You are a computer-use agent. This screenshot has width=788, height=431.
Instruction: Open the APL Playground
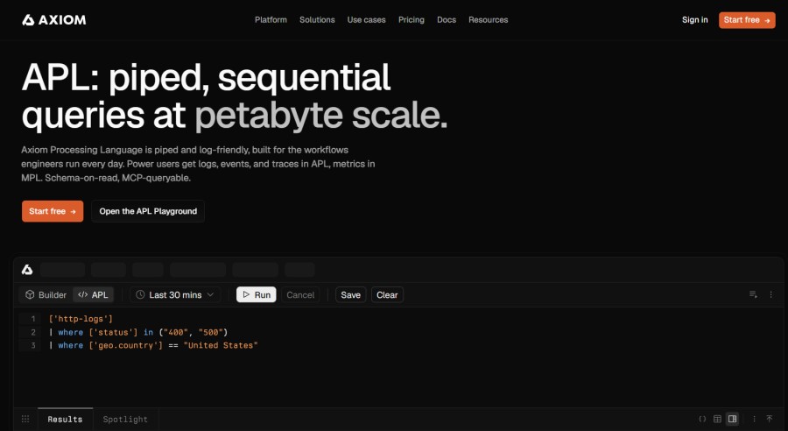(148, 211)
